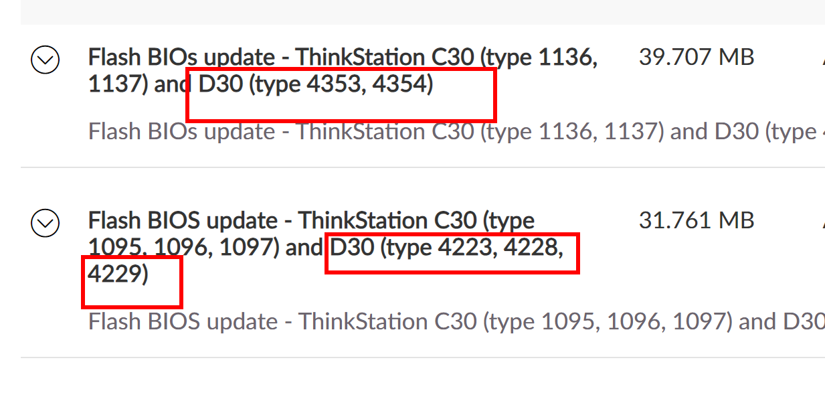Open the title mentioning type 1136, 1137

pyautogui.click(x=343, y=71)
